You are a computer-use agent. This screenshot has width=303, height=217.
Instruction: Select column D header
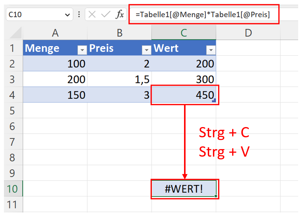(x=248, y=33)
